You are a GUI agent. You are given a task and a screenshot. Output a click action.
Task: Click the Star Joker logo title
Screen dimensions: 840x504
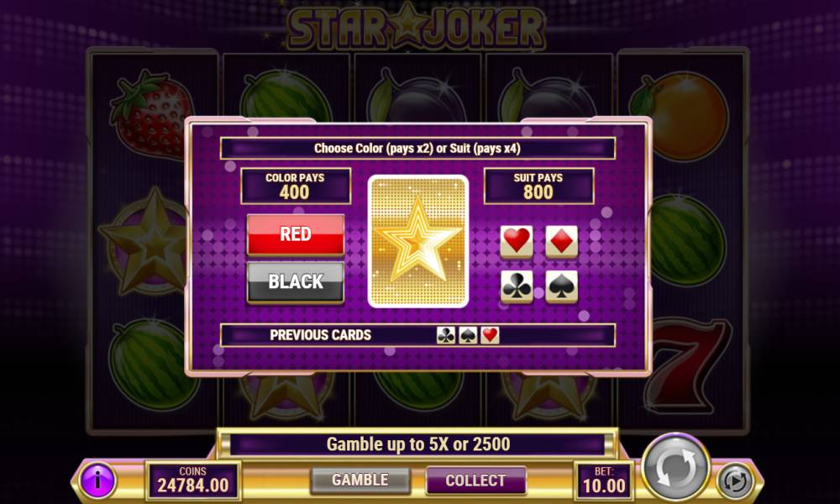[x=417, y=27]
